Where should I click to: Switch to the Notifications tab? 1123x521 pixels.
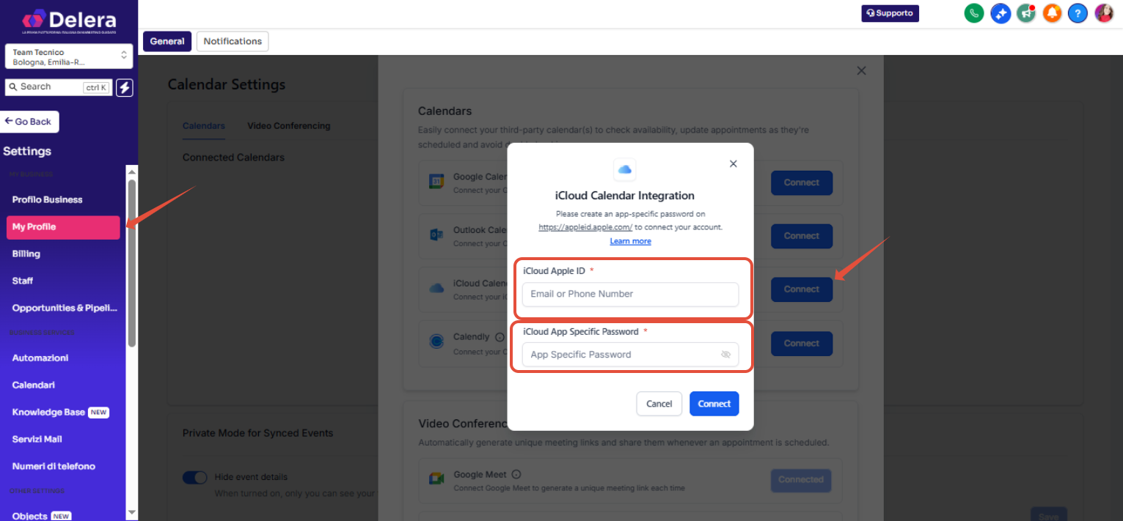[x=233, y=42]
